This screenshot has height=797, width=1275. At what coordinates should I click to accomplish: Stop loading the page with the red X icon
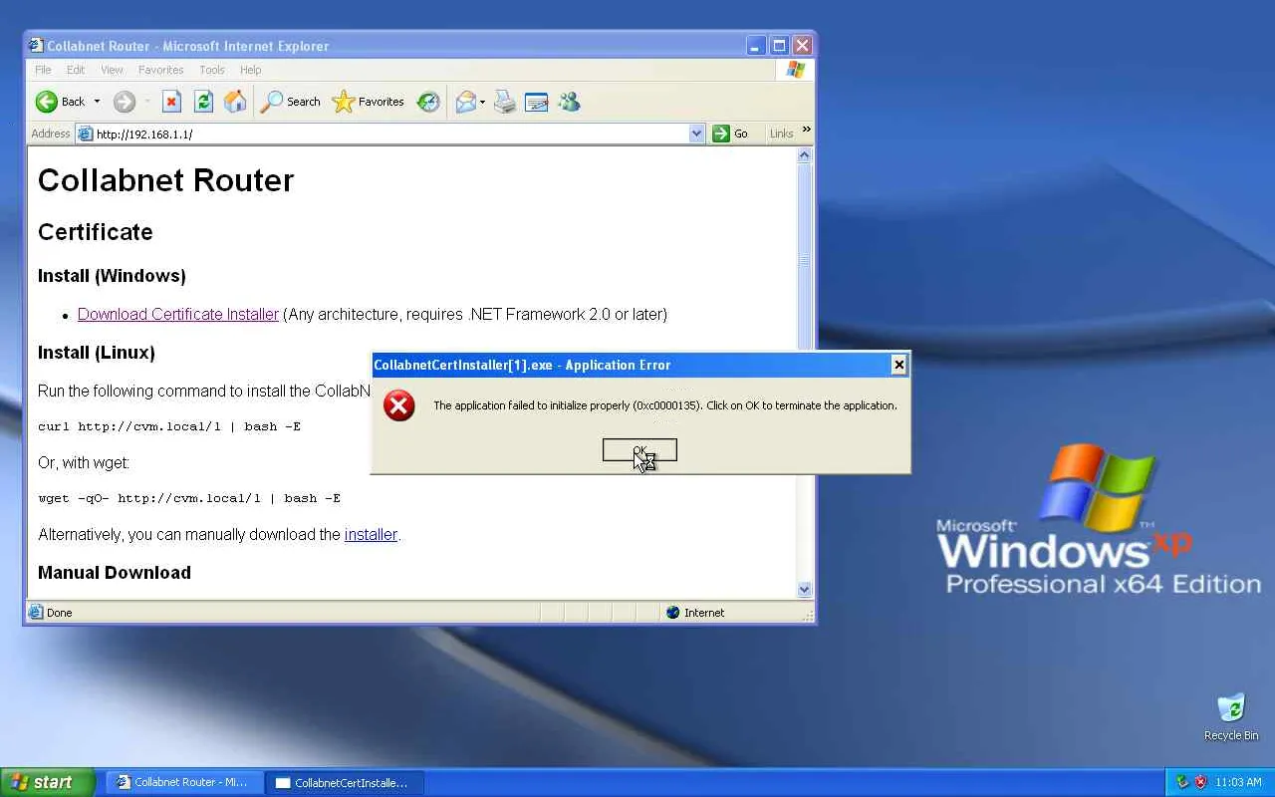click(x=171, y=102)
